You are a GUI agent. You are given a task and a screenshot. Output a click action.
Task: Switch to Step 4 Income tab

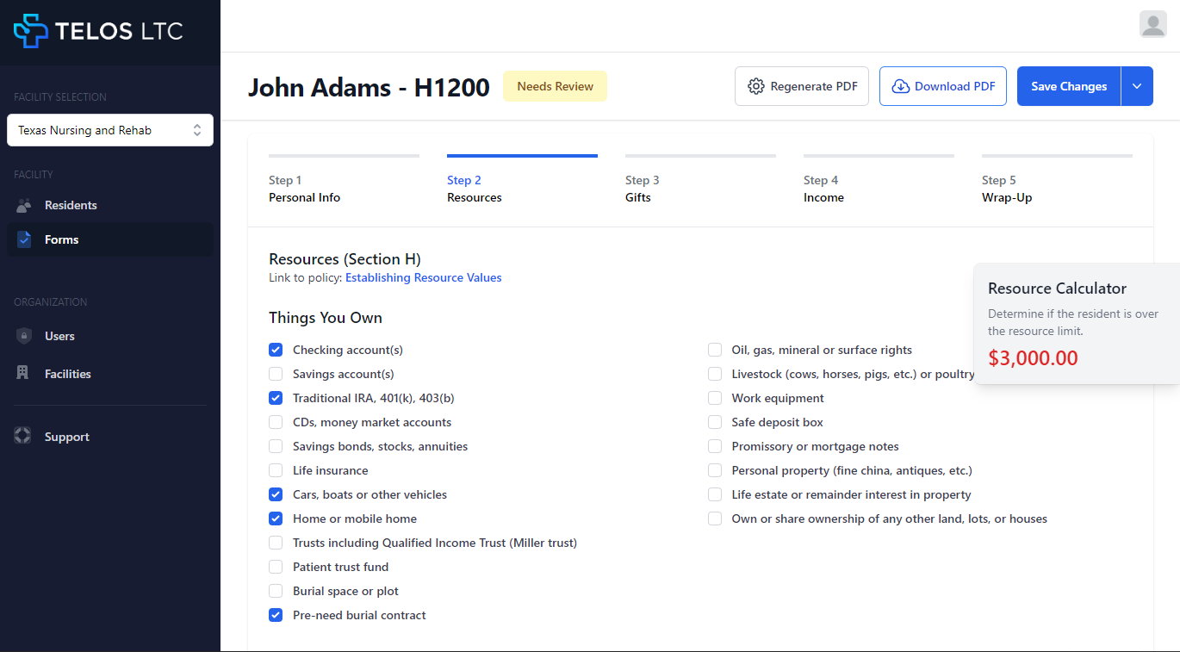click(823, 189)
